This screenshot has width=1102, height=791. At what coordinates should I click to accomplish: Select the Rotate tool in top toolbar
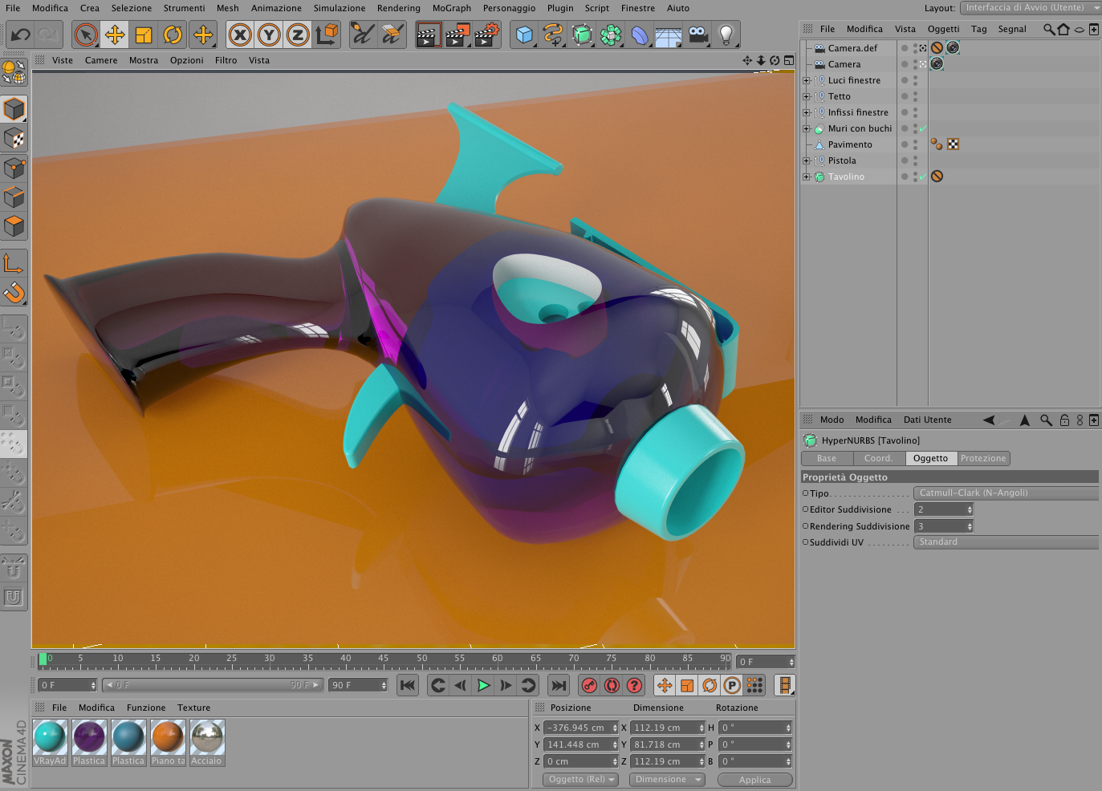coord(173,34)
